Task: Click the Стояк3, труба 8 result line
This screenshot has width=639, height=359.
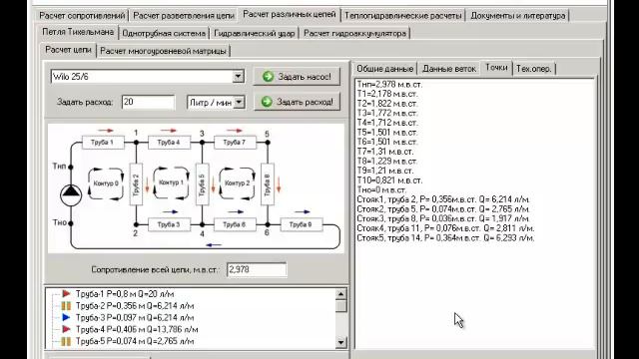Action: click(443, 218)
